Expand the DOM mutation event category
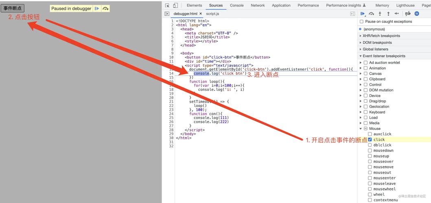Screen dimensions: 431x203 361,90
